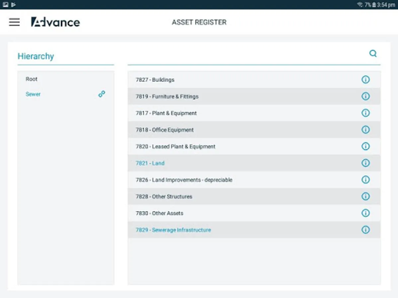398x298 pixels.
Task: Open the hamburger navigation menu
Action: pos(14,22)
